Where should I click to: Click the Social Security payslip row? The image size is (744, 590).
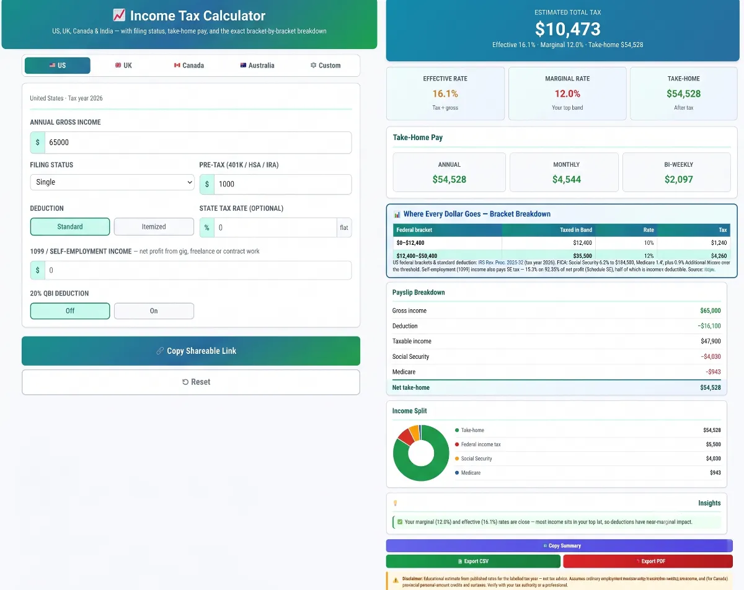(557, 357)
